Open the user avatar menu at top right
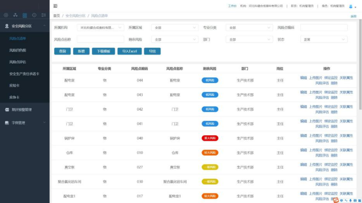 pos(352,6)
